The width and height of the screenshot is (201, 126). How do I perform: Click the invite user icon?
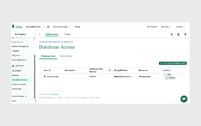point(172,34)
